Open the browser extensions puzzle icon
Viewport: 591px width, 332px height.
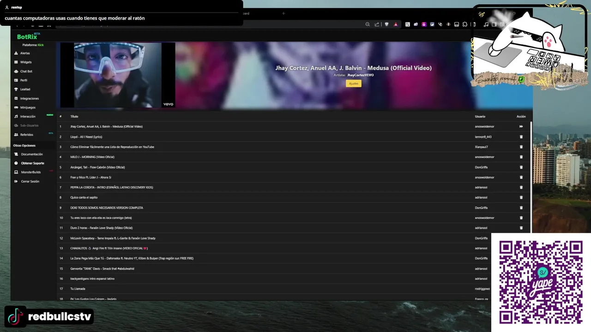click(x=465, y=24)
